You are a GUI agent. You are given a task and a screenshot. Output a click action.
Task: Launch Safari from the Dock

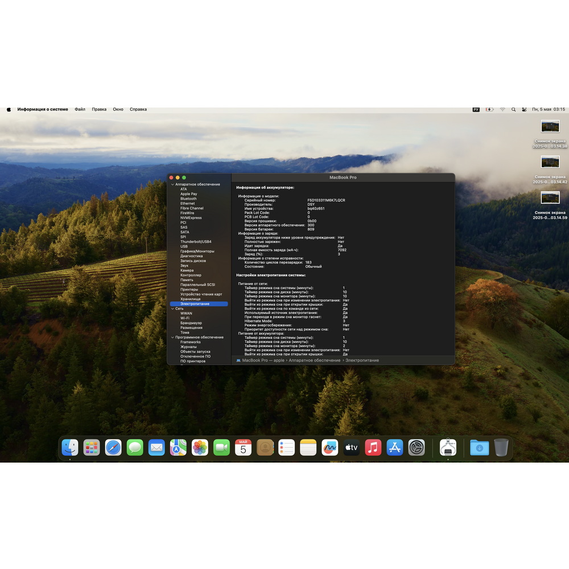pos(113,447)
